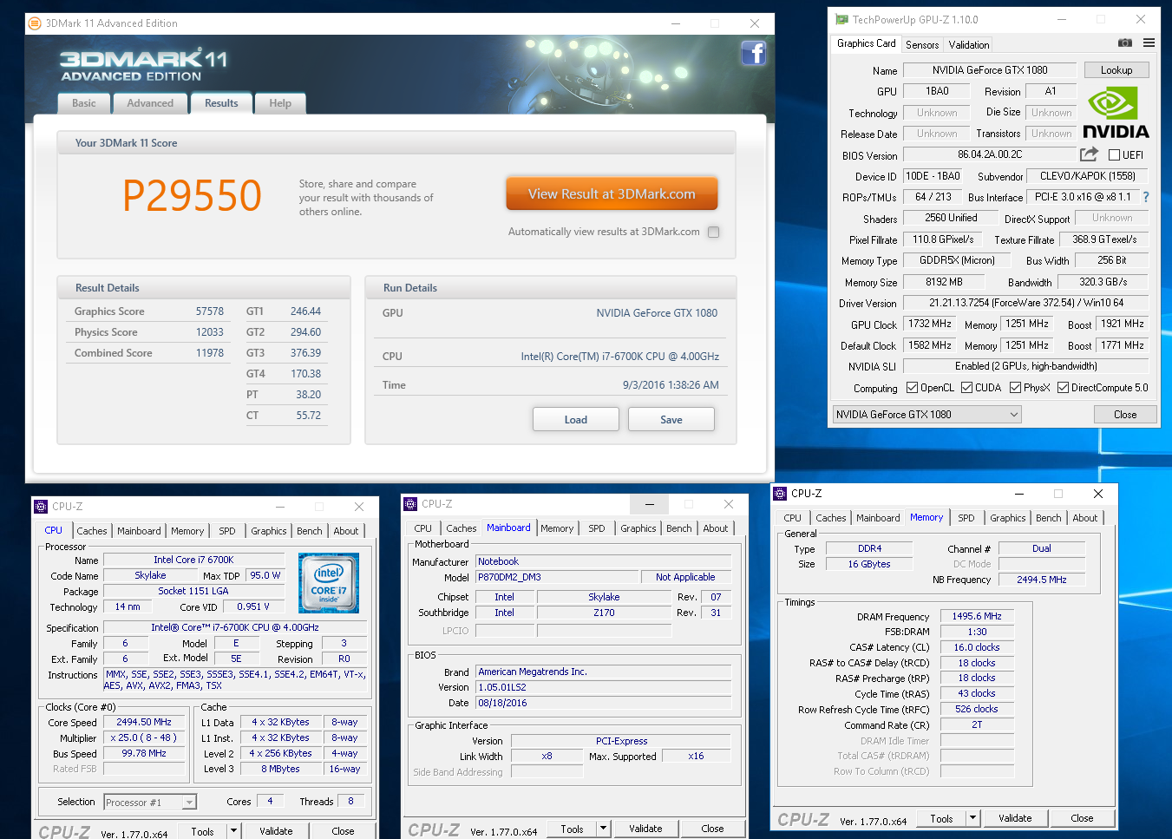Viewport: 1172px width, 839px height.
Task: Toggle the OpenCL checkbox
Action: 912,388
